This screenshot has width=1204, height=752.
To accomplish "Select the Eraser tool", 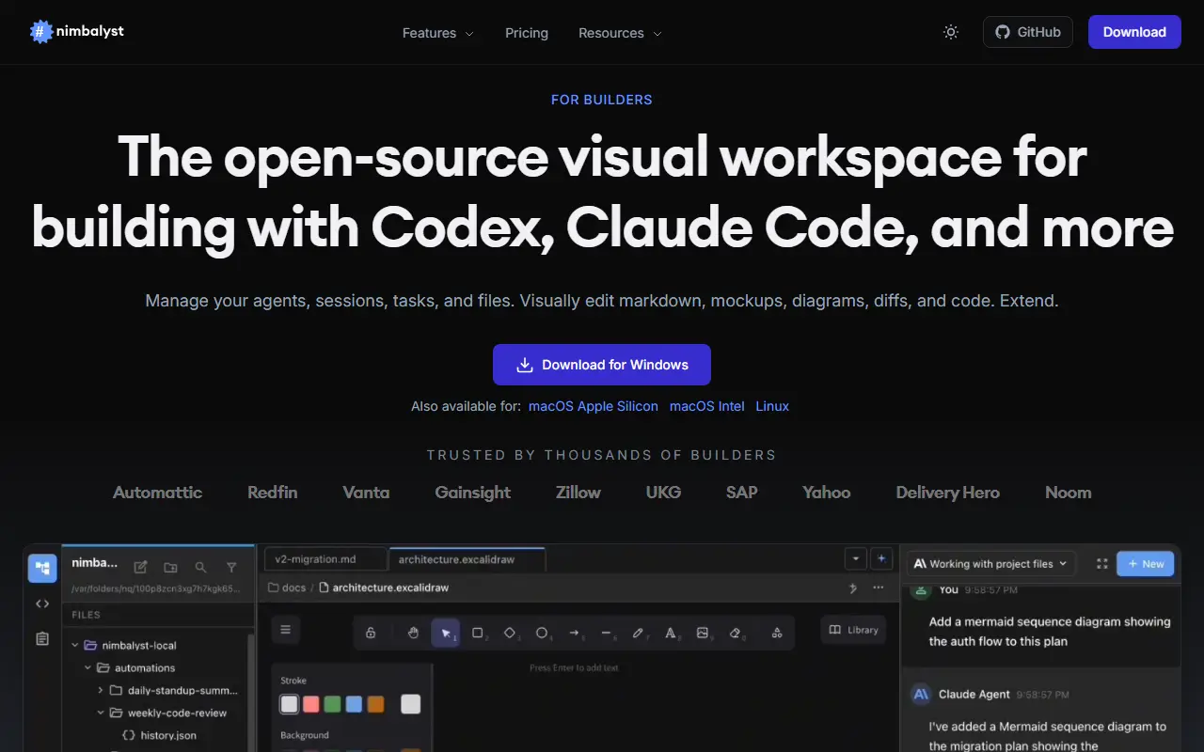I will [x=736, y=633].
